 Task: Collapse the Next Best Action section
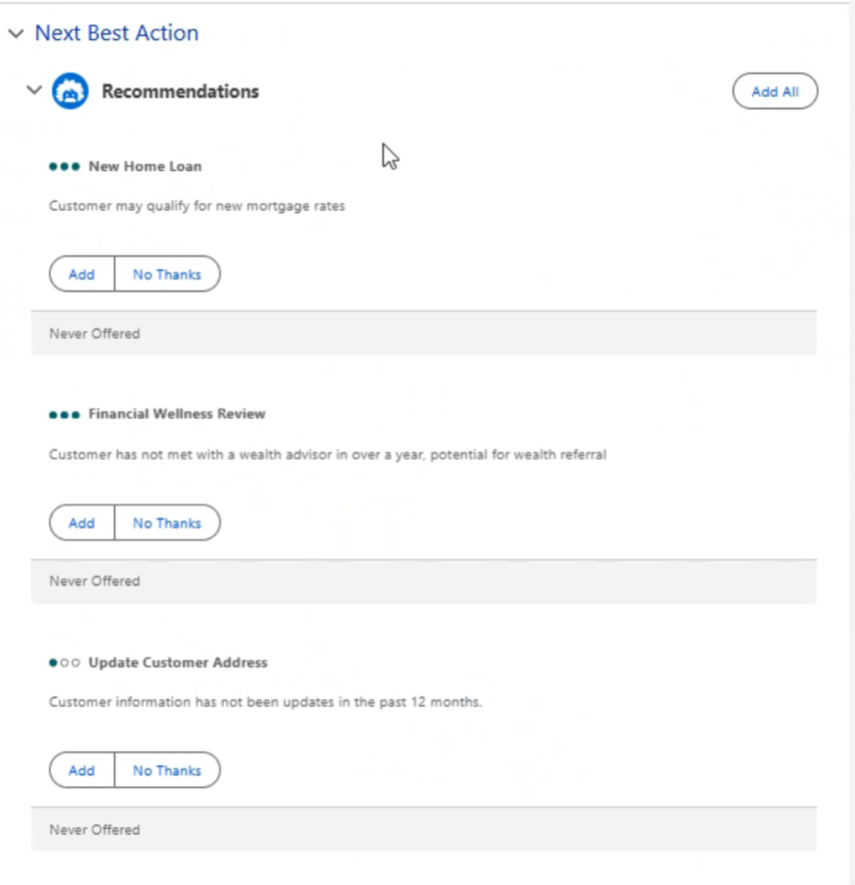(x=16, y=34)
